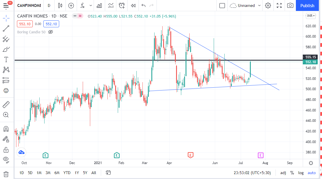Click the trash icon to remove drawings

point(6,174)
